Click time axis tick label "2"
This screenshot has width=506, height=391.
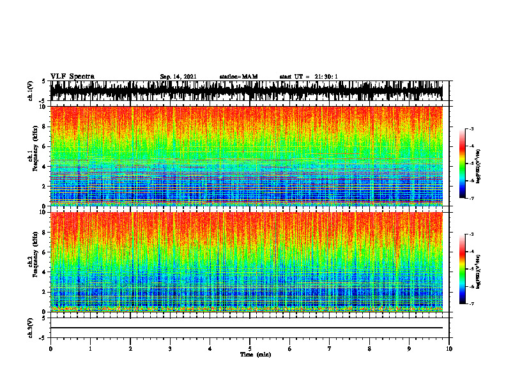click(130, 349)
